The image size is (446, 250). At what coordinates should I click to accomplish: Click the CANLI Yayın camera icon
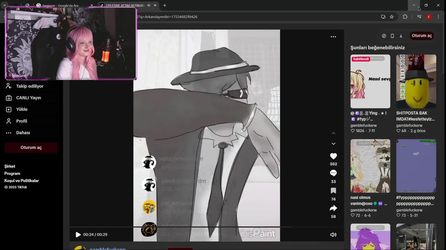tap(9, 98)
